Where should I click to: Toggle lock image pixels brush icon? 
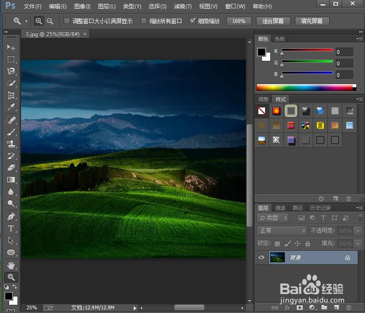288,244
